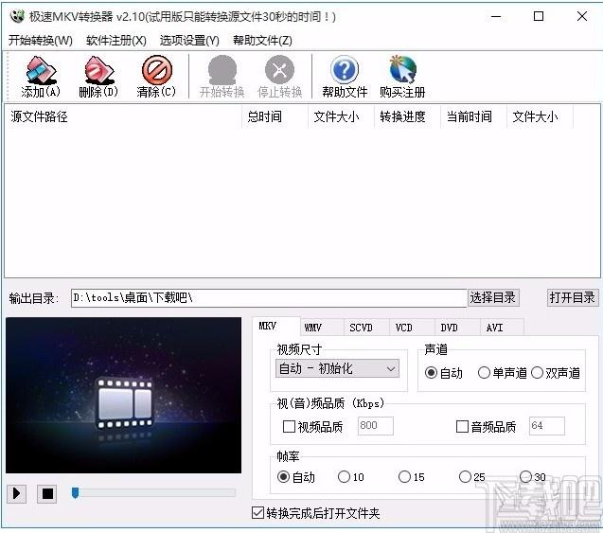Open the 帮助文件(Z) menu
Screen dimensions: 603x533
tap(262, 41)
